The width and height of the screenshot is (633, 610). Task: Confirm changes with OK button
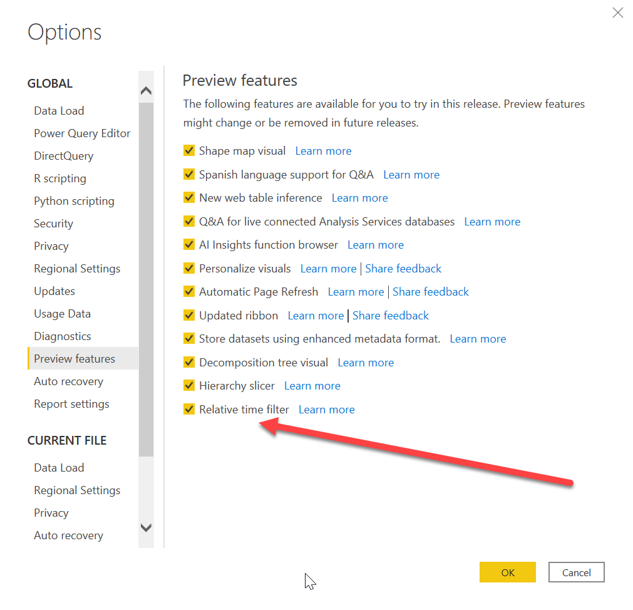pos(507,572)
